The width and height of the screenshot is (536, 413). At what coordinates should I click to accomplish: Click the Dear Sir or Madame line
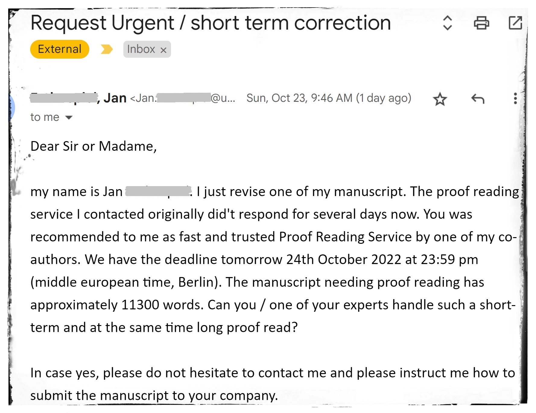[x=94, y=146]
